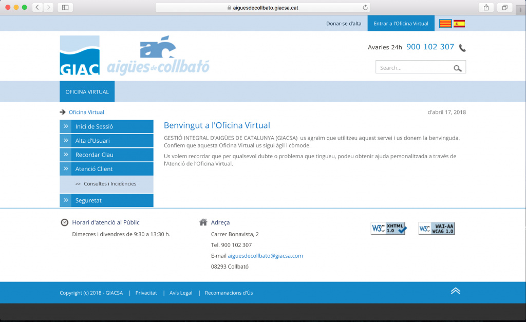
Task: Show the Safari sidebar
Action: tap(65, 7)
